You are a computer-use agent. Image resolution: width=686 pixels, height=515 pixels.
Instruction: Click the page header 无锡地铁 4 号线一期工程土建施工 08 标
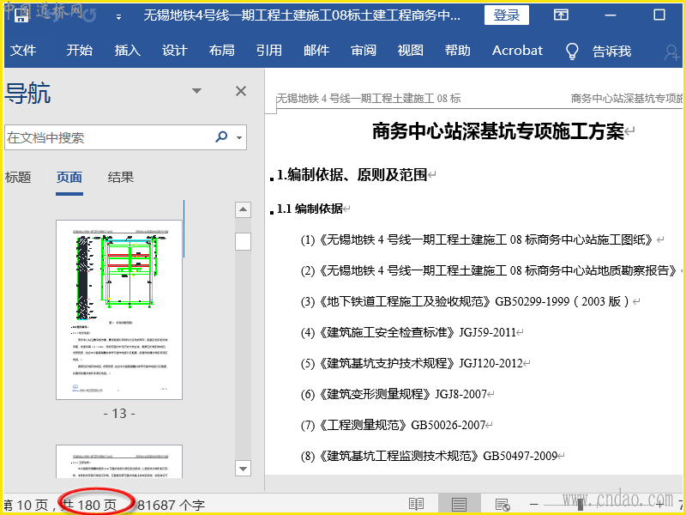[x=369, y=98]
